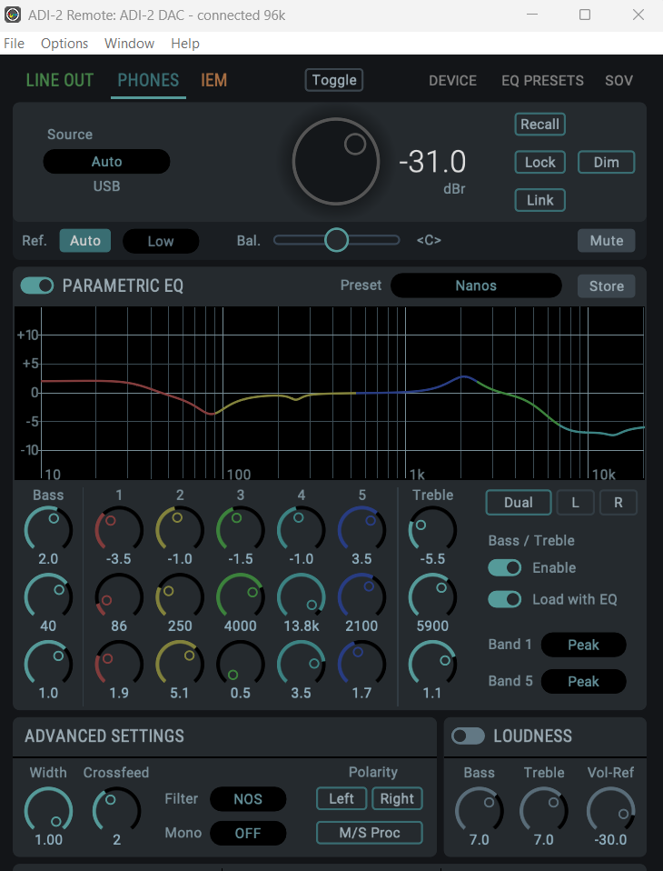This screenshot has height=871, width=663.
Task: Turn on the Loudness switch
Action: coord(468,736)
